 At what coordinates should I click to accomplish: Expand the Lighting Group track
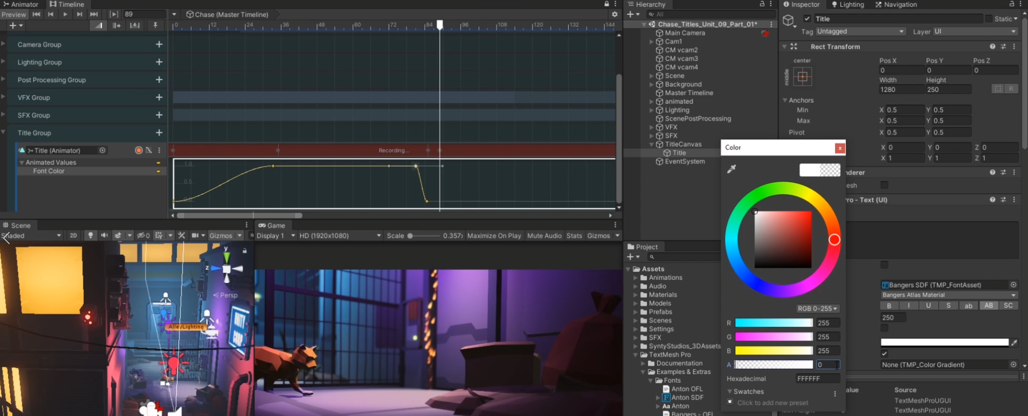point(3,62)
